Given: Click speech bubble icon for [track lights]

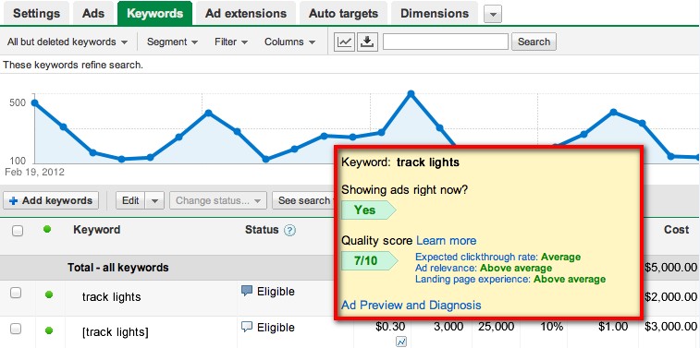Looking at the screenshot, I should click(x=246, y=327).
